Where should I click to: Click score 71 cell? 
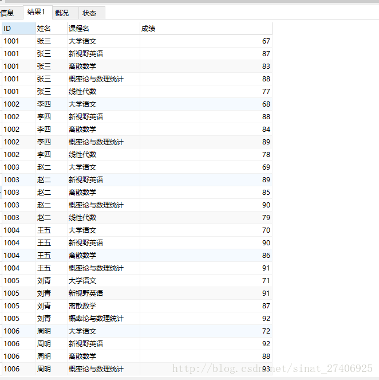pyautogui.click(x=206, y=281)
